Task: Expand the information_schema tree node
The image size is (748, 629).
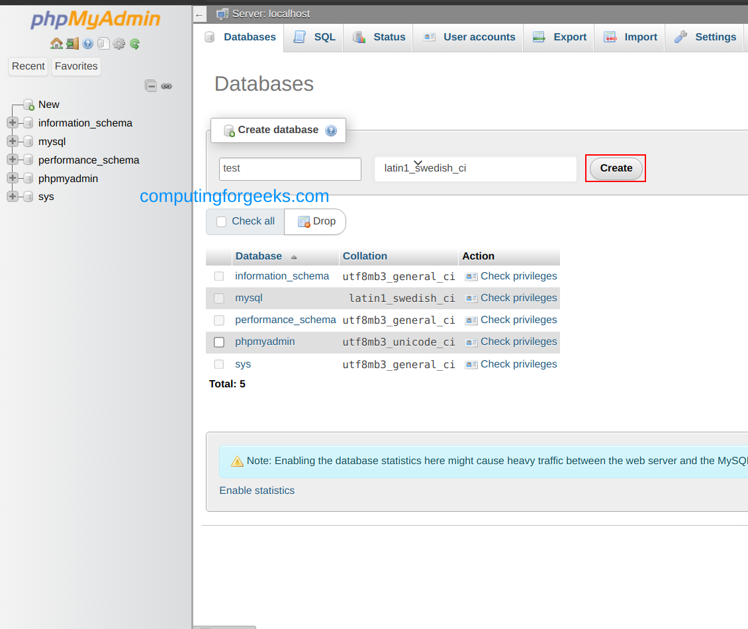Action: tap(13, 122)
